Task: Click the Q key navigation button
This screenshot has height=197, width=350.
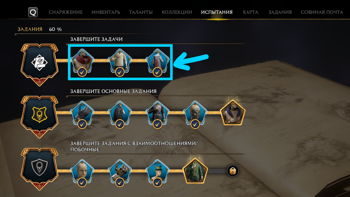Action: [33, 12]
